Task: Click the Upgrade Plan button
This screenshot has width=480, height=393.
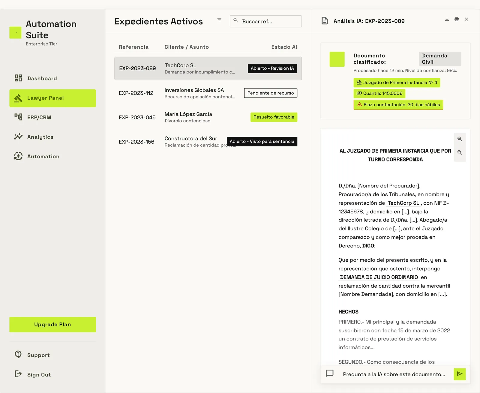Action: 52,325
